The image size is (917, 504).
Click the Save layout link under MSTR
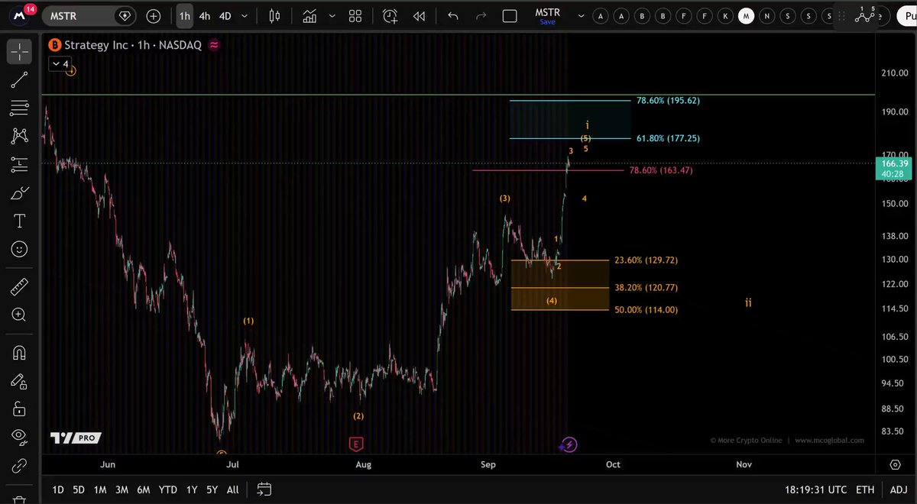[x=547, y=22]
